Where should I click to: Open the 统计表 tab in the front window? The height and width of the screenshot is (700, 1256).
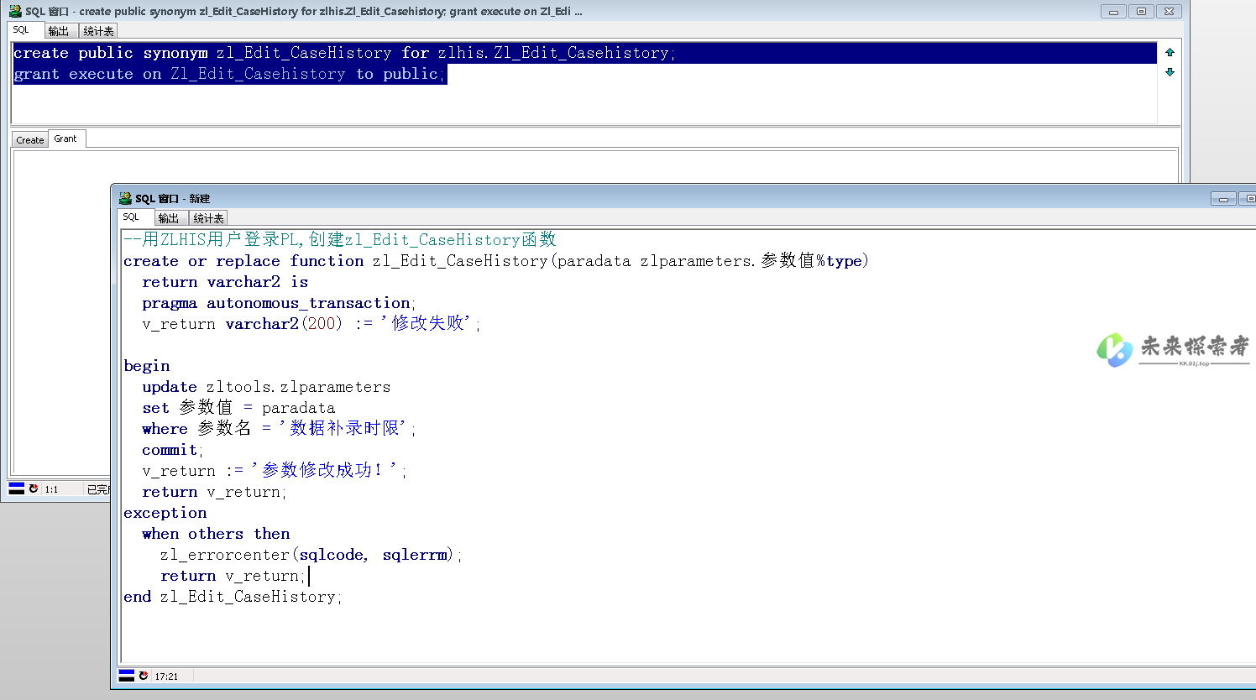coord(208,218)
